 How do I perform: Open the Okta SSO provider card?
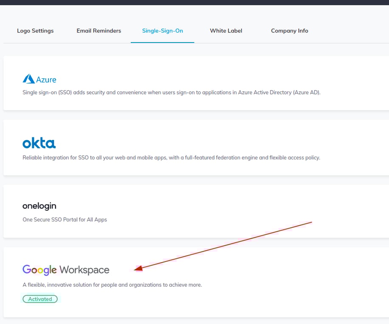(x=194, y=147)
